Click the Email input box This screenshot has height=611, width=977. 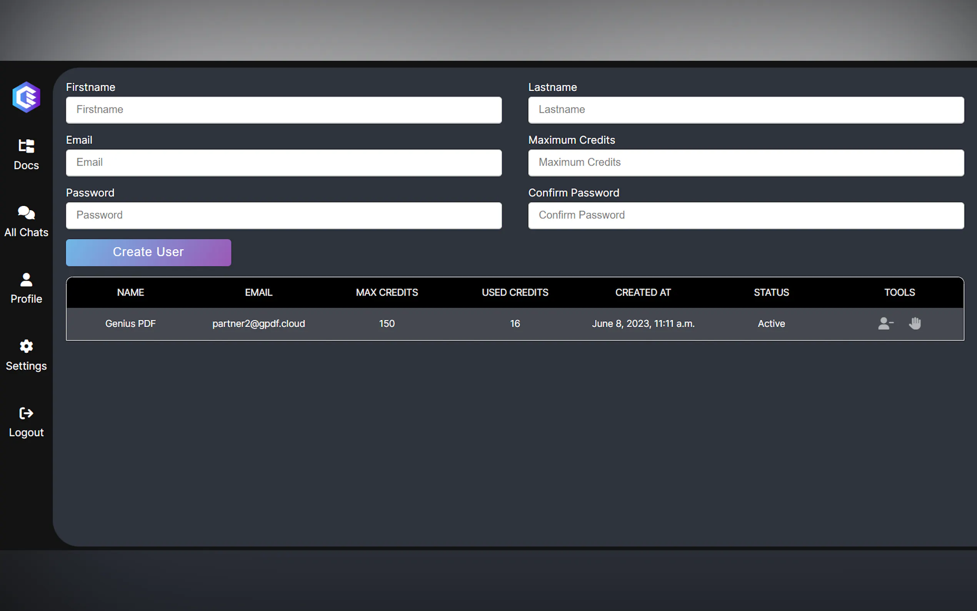(x=283, y=162)
